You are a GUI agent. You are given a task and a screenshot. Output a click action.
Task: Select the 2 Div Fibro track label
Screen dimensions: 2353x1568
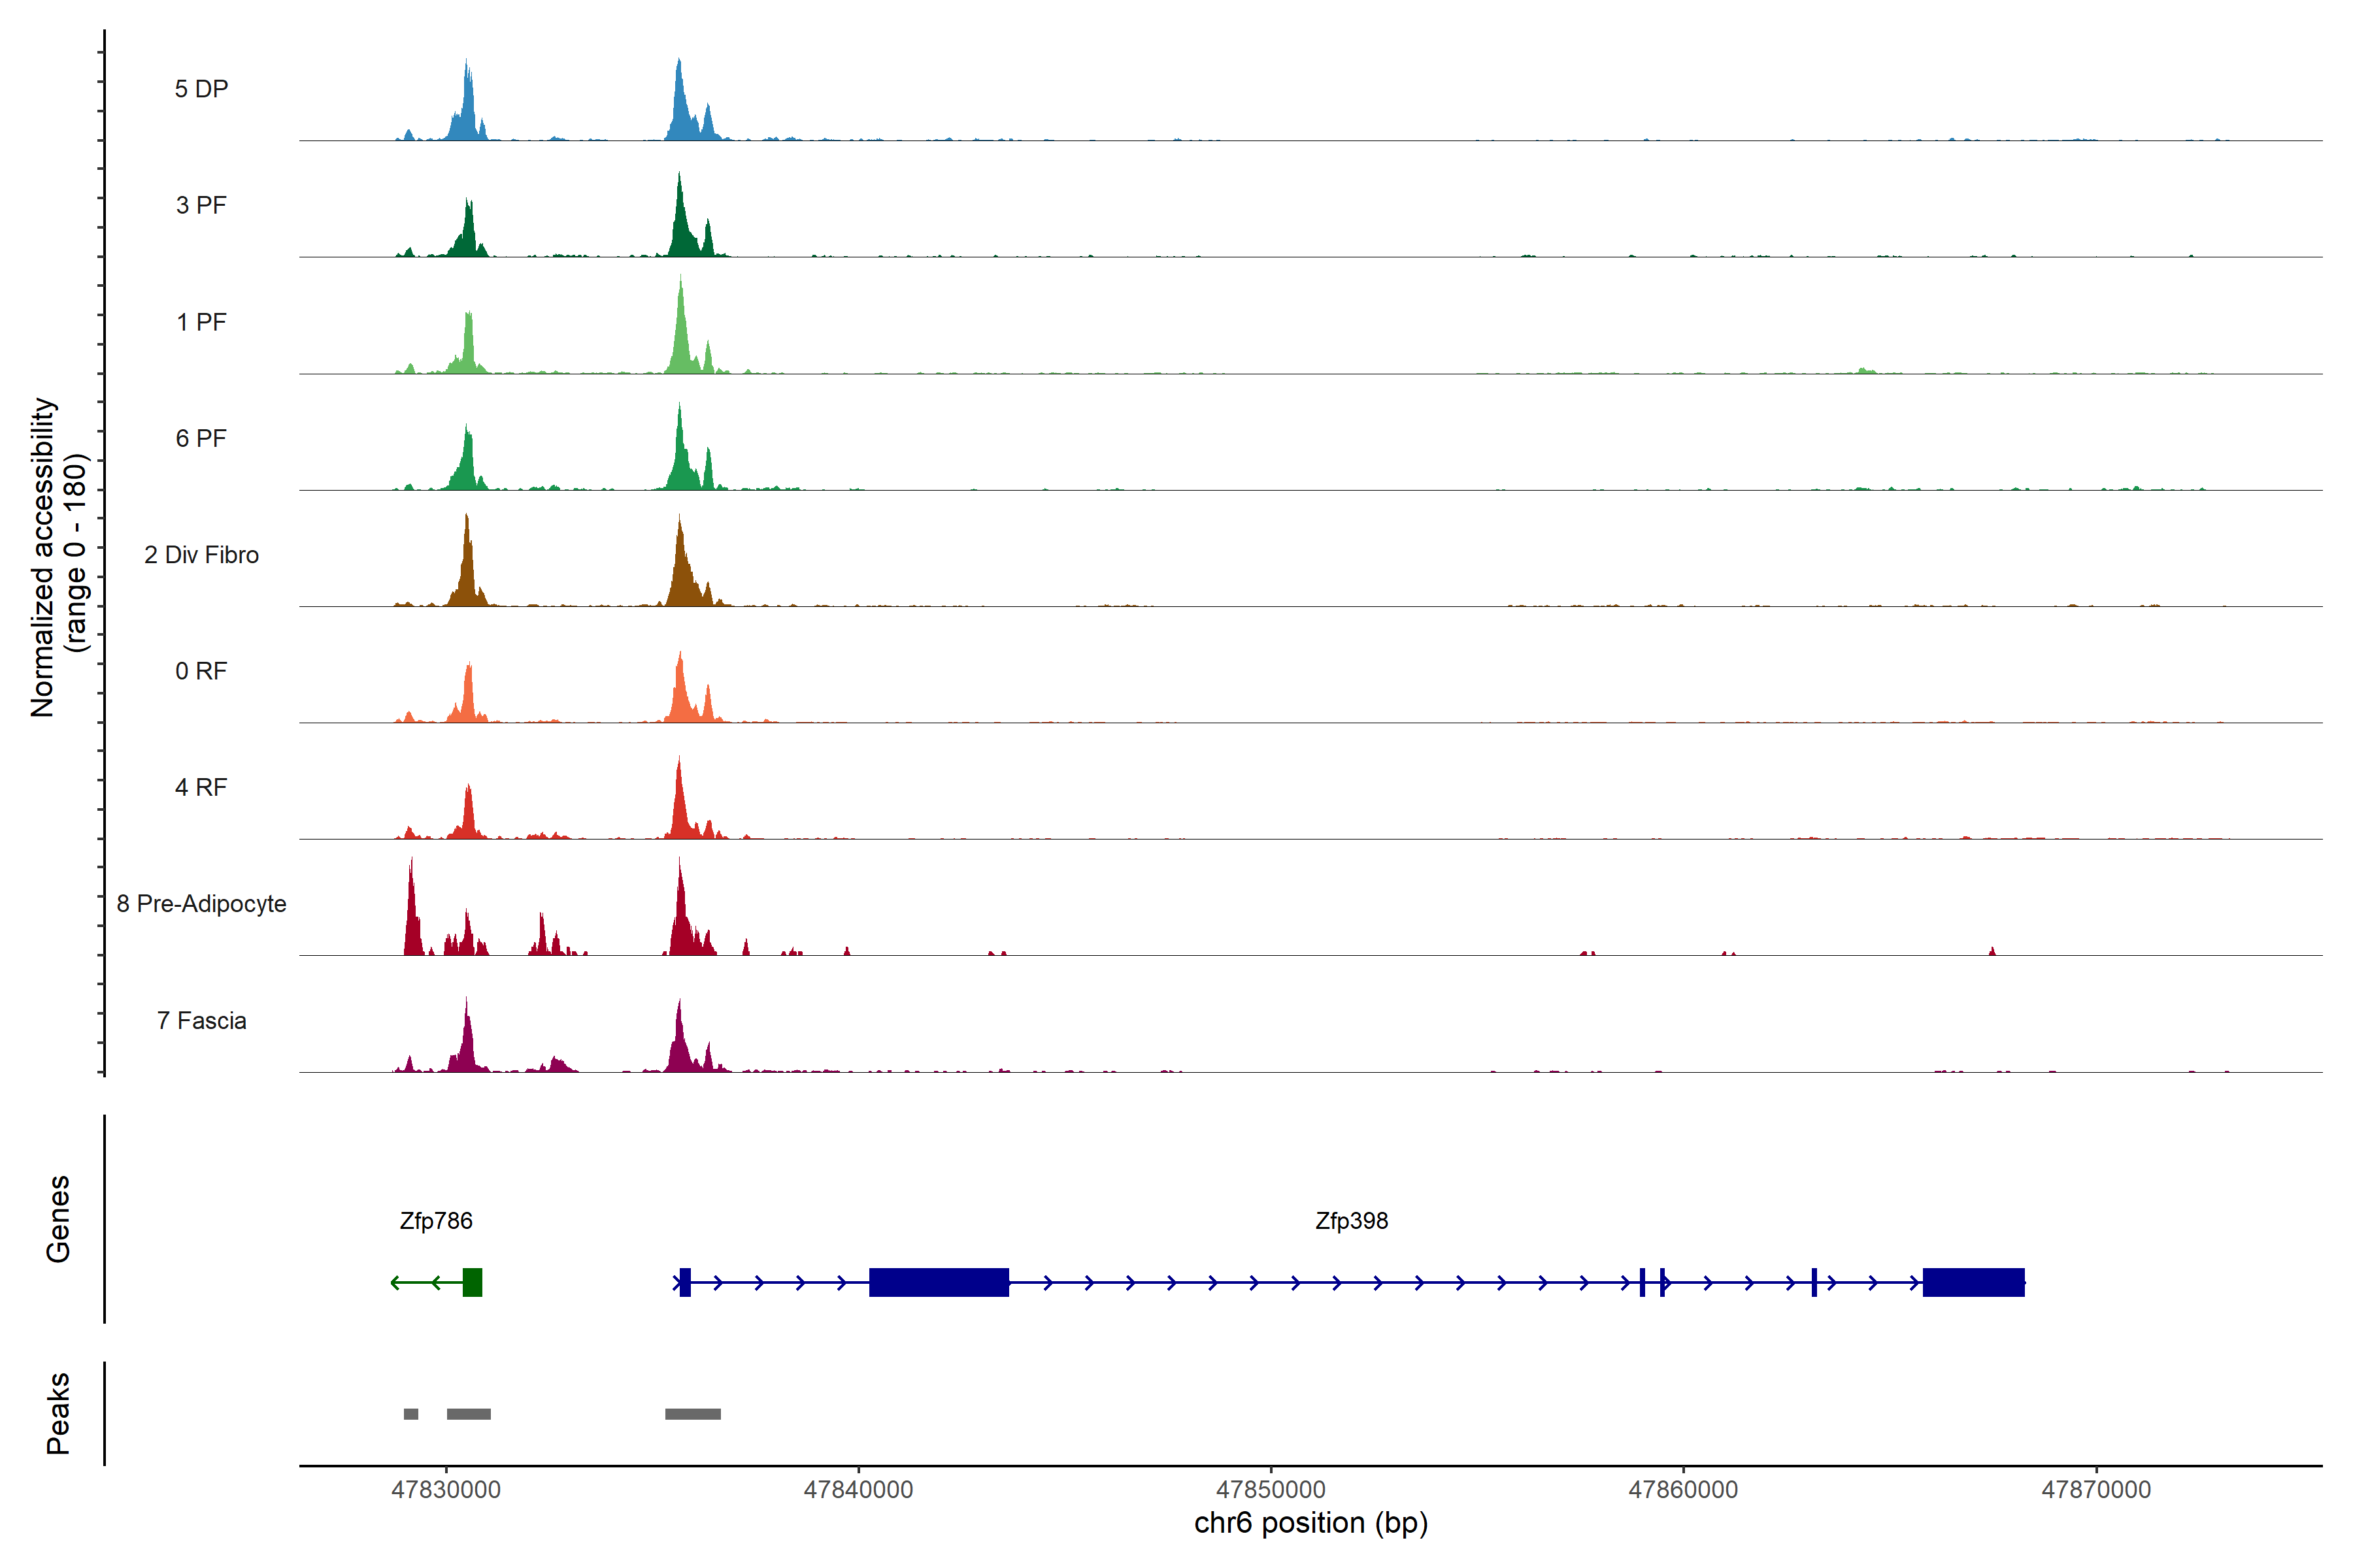tap(201, 555)
